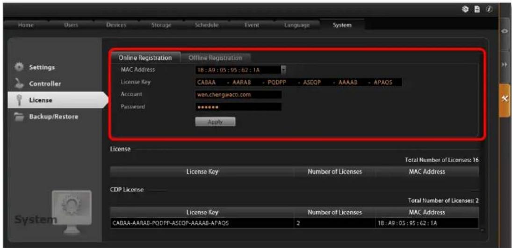Click License table's MAC Address header

coord(427,172)
